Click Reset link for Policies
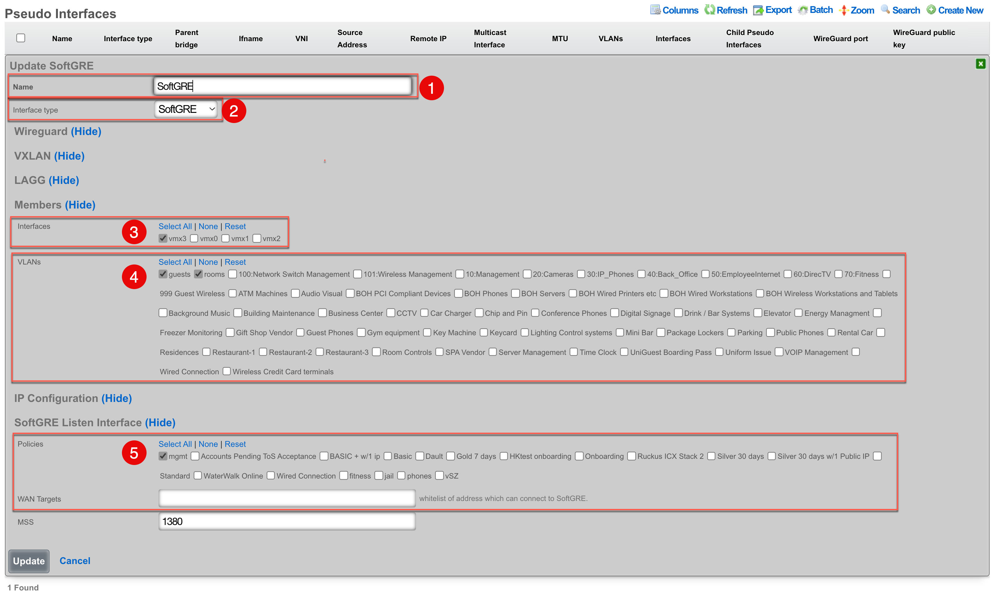 pos(235,444)
